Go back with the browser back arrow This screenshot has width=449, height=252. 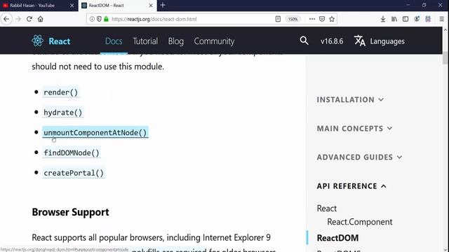6,19
